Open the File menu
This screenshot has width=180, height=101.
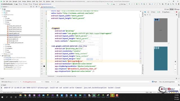(x=4, y=1)
